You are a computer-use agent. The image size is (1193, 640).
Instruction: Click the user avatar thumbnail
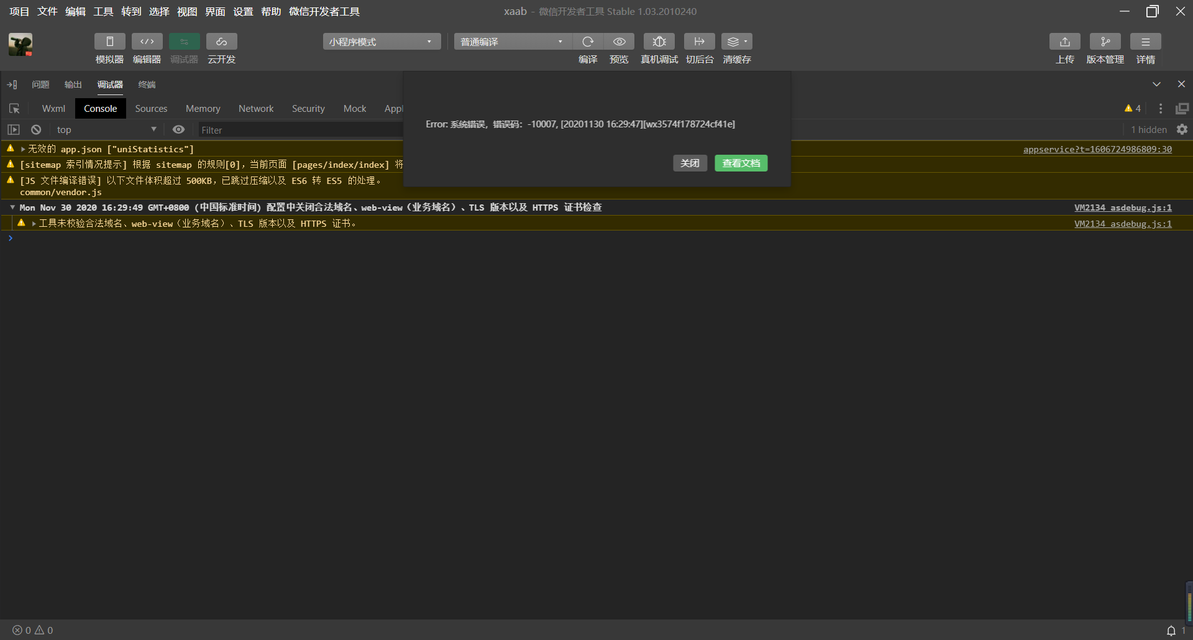(21, 45)
